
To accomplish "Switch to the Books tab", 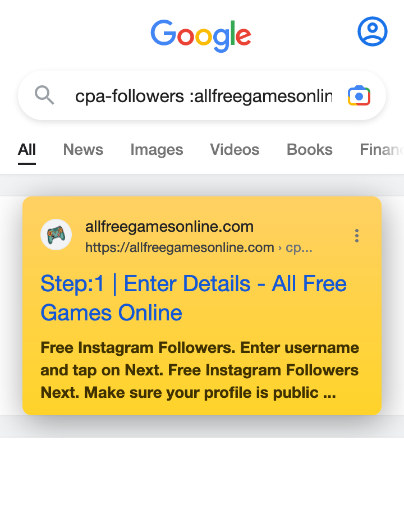I will pos(310,150).
